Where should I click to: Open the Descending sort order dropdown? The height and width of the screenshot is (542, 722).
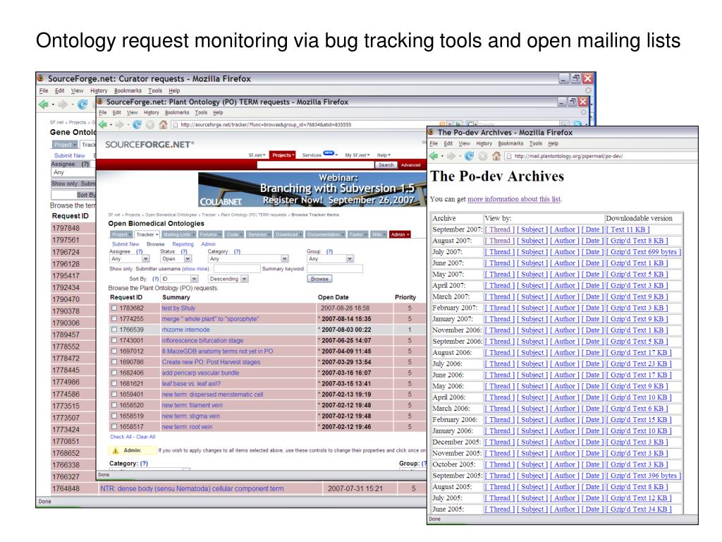click(228, 279)
